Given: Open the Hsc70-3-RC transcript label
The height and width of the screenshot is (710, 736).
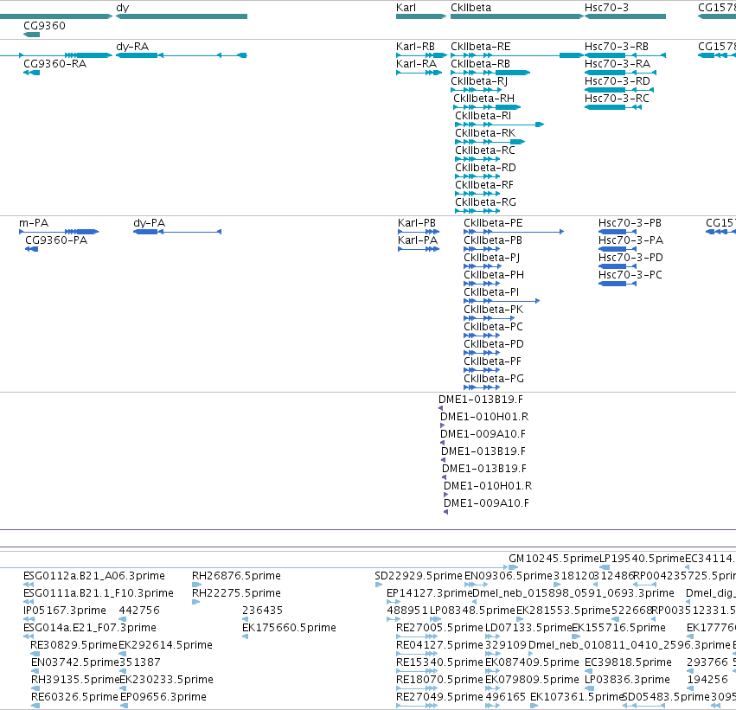Looking at the screenshot, I should (x=617, y=99).
